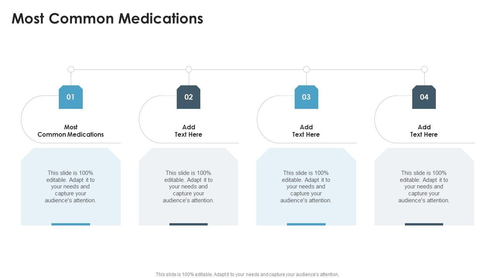Select the dark 02 number badge
Viewport: 495px width, 278px height.
click(x=188, y=97)
